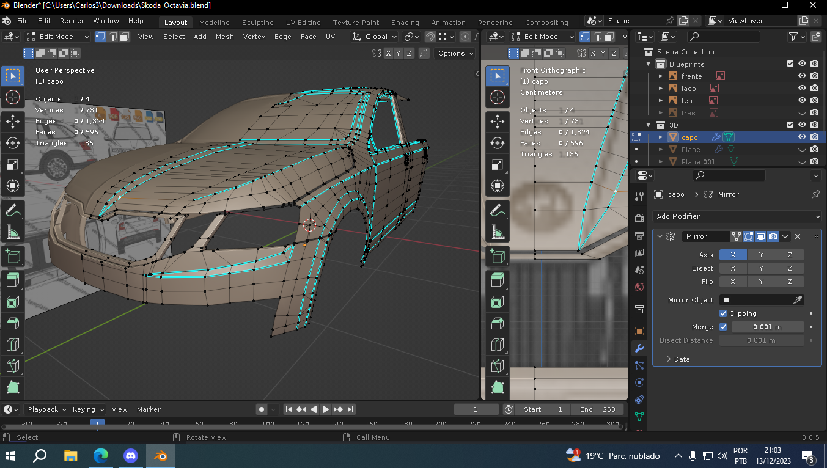This screenshot has height=468, width=827.
Task: Switch to face select mode
Action: tap(125, 37)
